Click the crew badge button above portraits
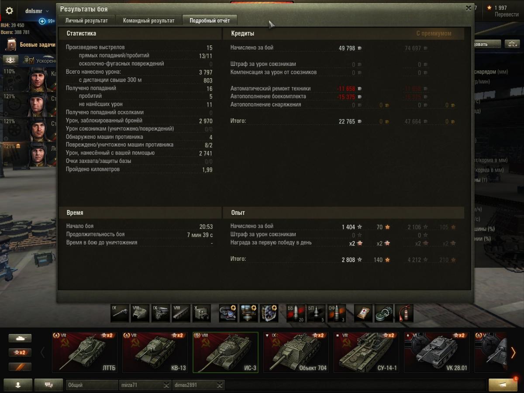 pyautogui.click(x=10, y=60)
